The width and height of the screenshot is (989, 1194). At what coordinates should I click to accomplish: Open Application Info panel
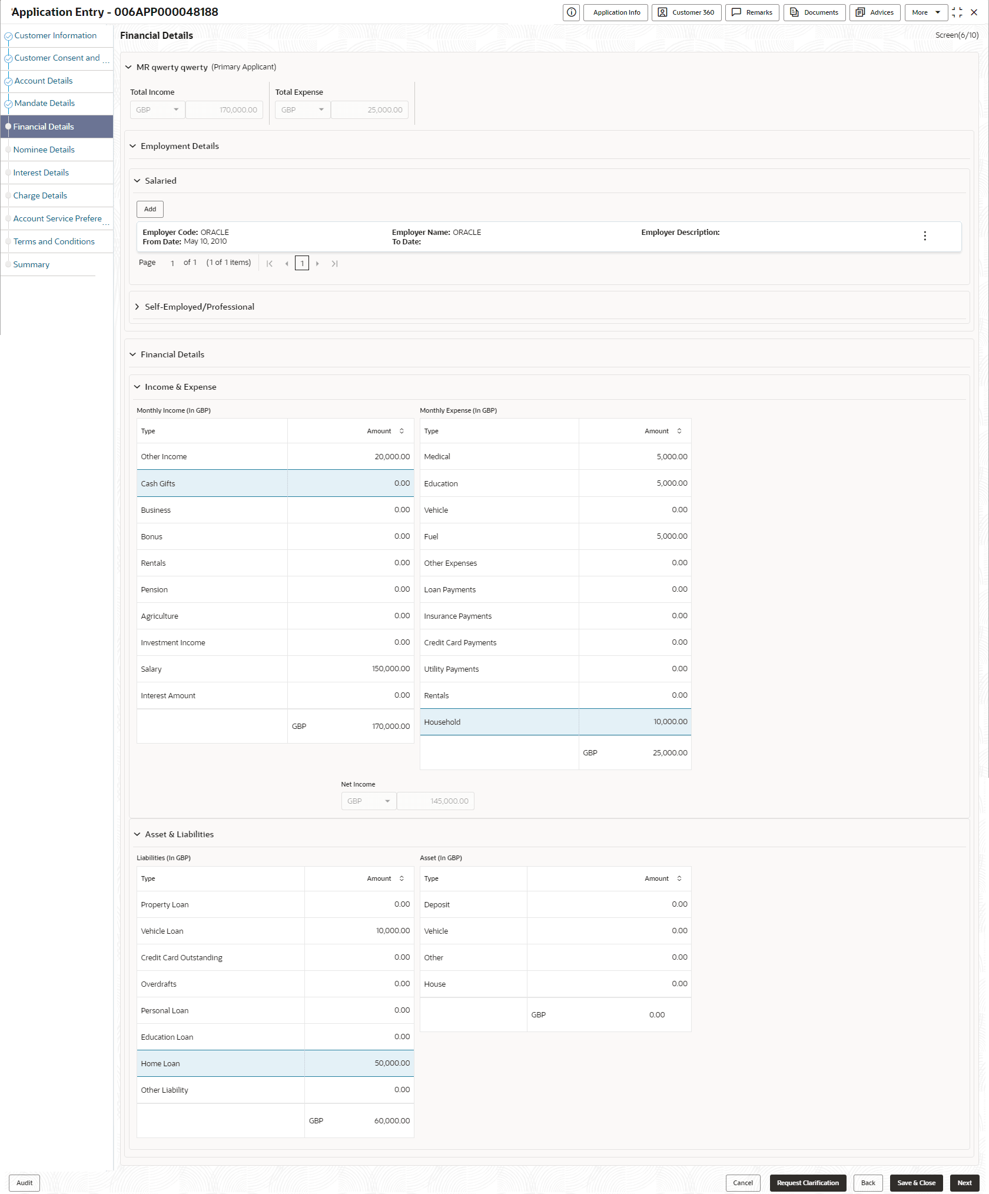[x=616, y=12]
